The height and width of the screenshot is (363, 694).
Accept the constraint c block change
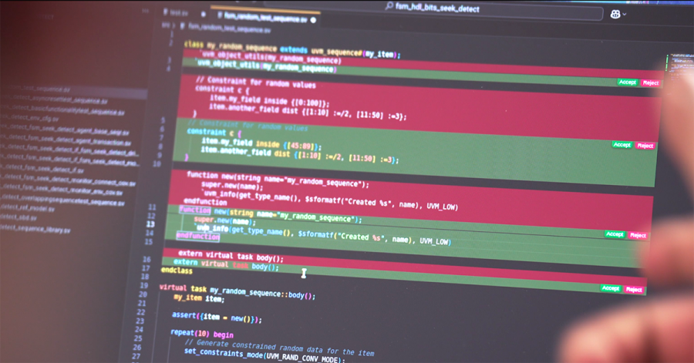pos(622,145)
